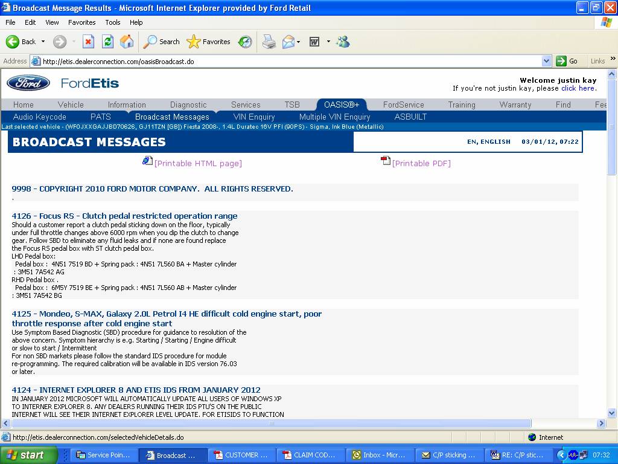Viewport: 618px width, 464px height.
Task: Open the VIN Enquiry sub-tab
Action: (254, 117)
